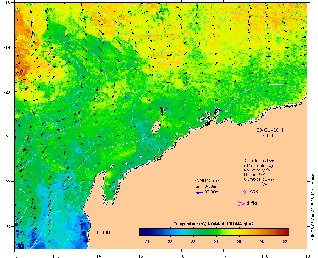Click the longitude axis label 119

point(307,256)
